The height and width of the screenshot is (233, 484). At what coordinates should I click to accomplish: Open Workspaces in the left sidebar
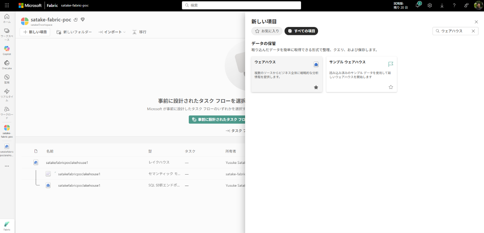pyautogui.click(x=7, y=34)
